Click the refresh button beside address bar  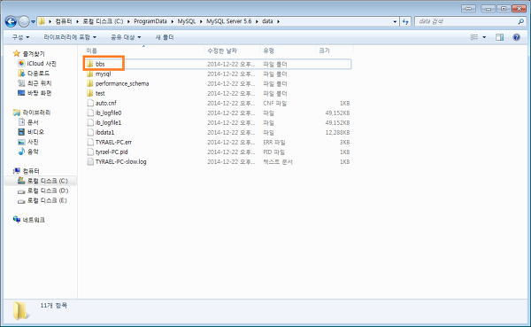point(405,21)
